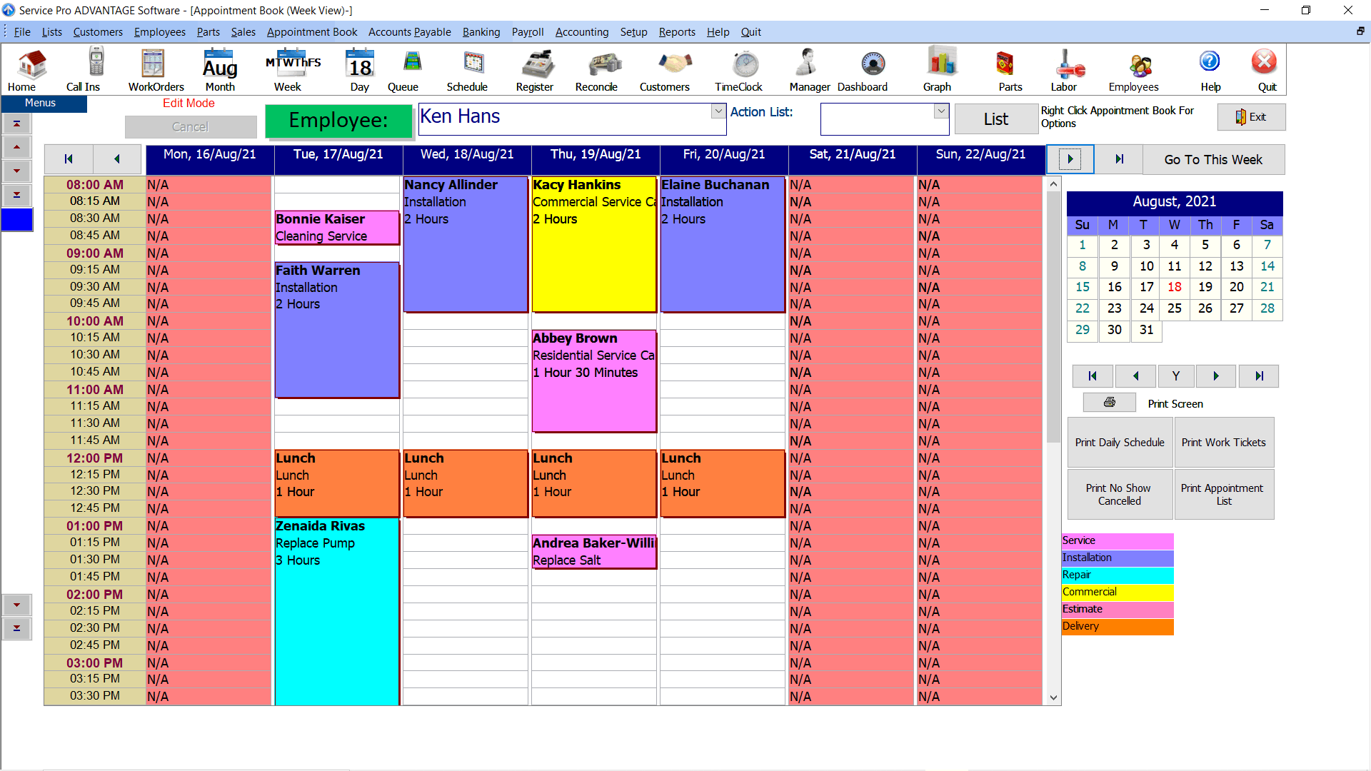Click the schedule scrollbar down arrow
The height and width of the screenshot is (771, 1371).
(1053, 697)
